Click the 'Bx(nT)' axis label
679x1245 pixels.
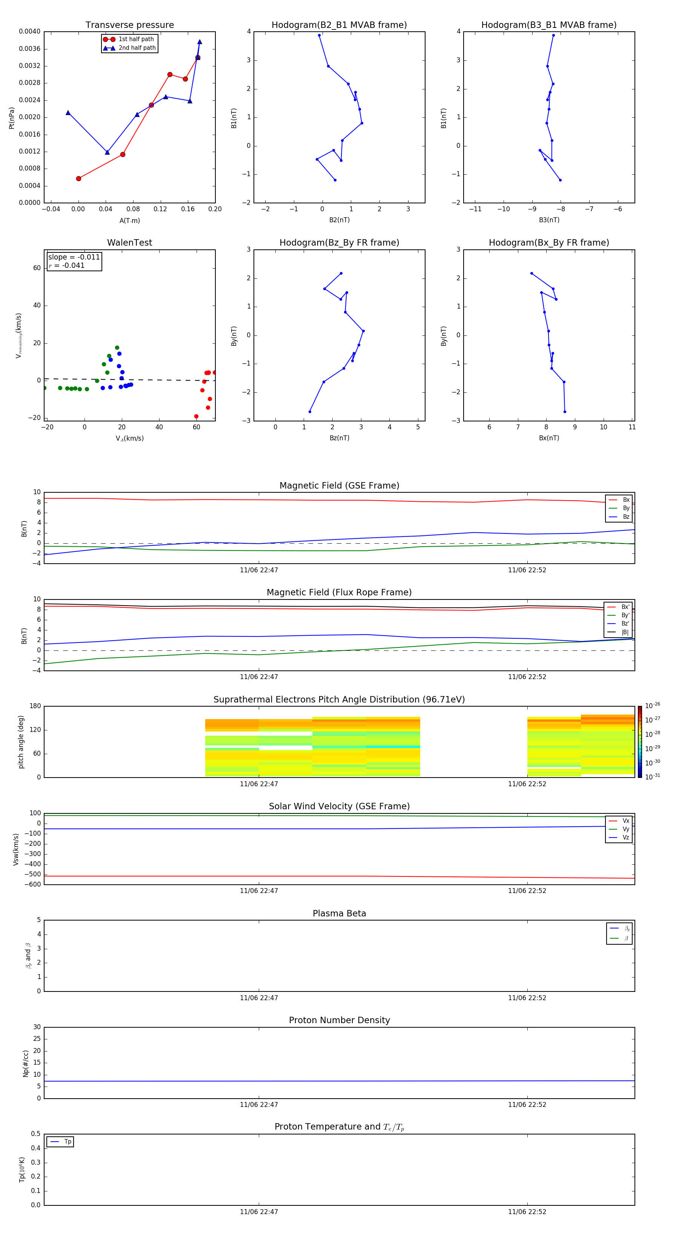click(x=549, y=438)
